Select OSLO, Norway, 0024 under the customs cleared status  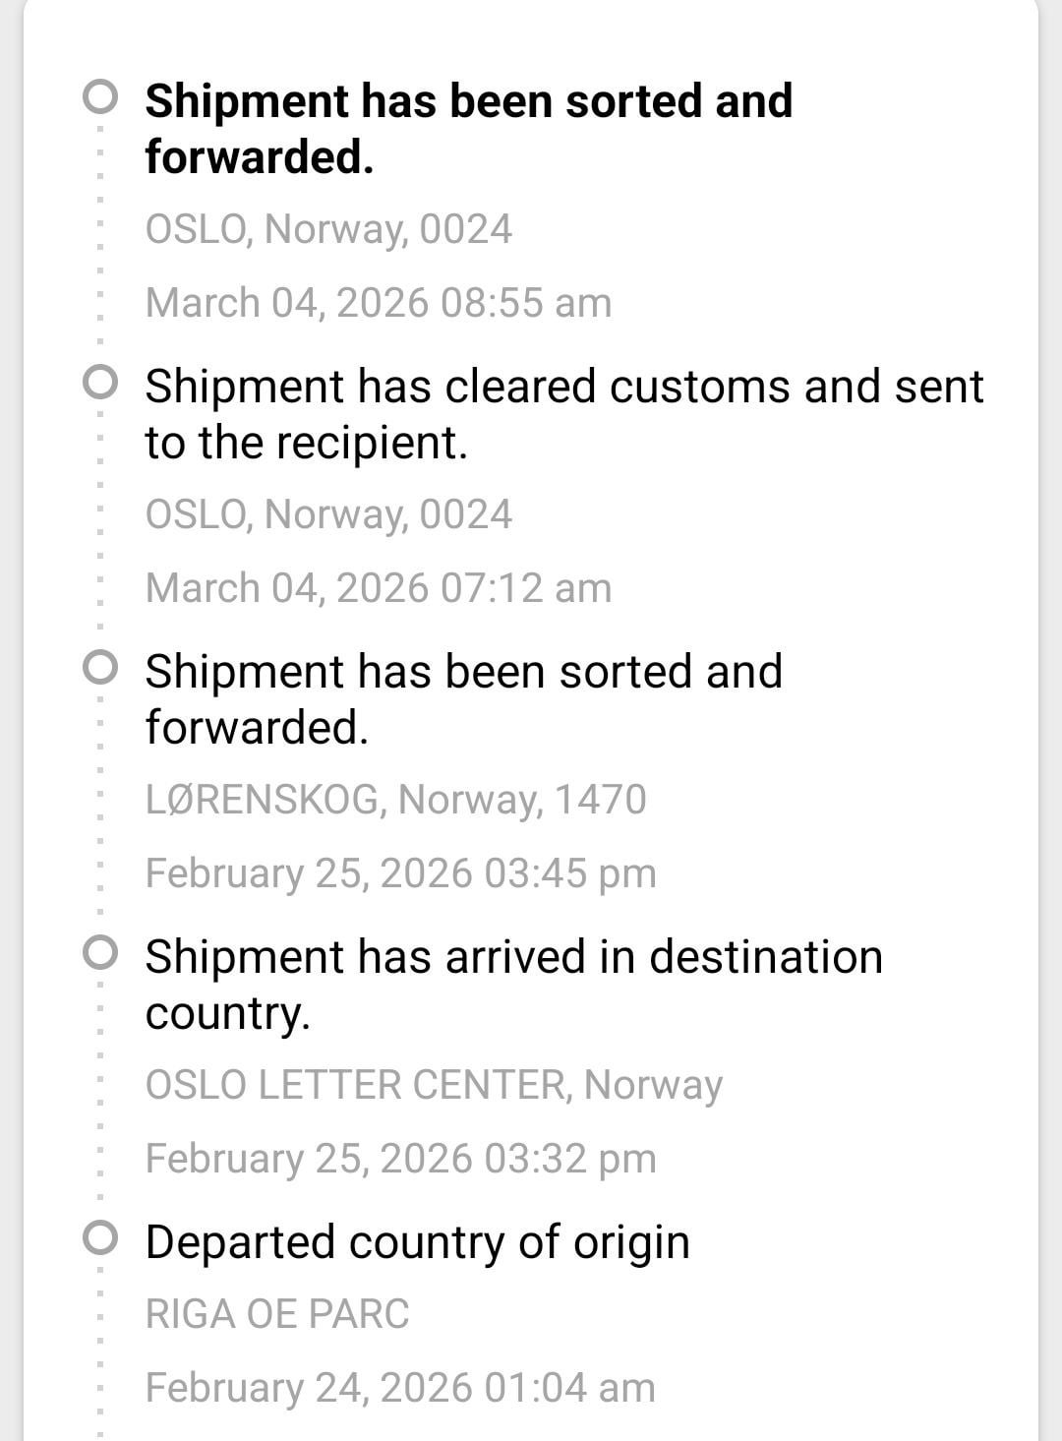(x=328, y=514)
